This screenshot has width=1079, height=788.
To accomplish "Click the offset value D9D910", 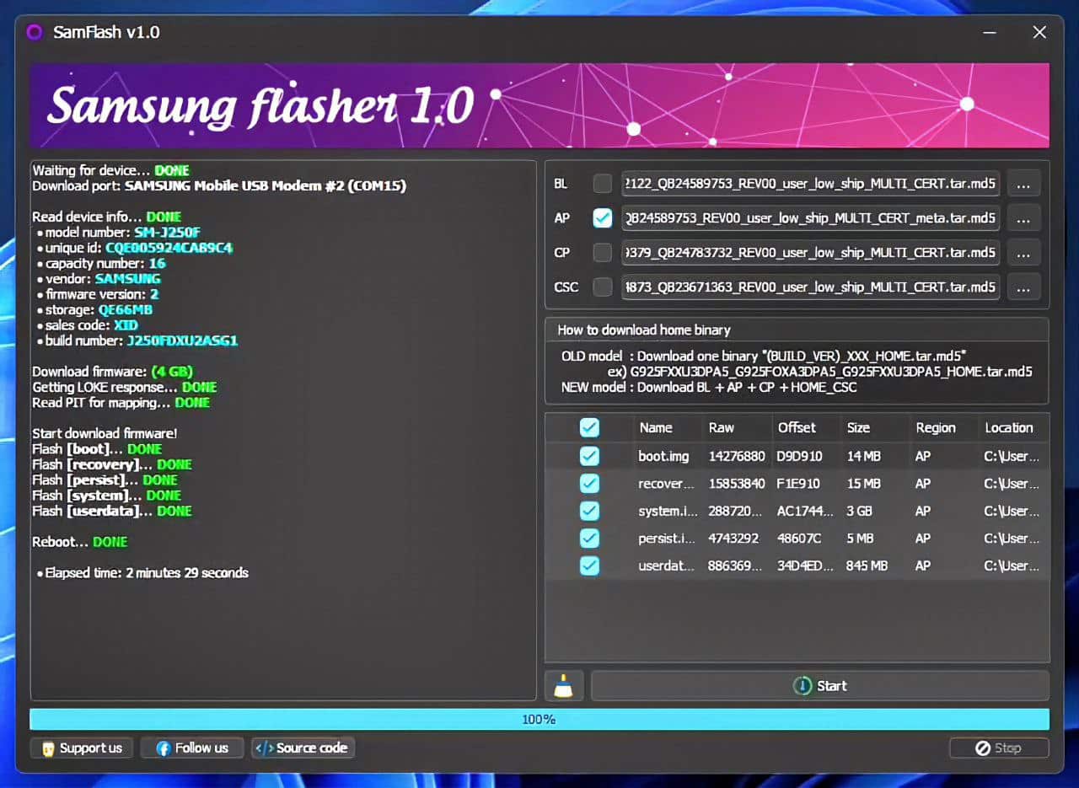I will (x=800, y=457).
